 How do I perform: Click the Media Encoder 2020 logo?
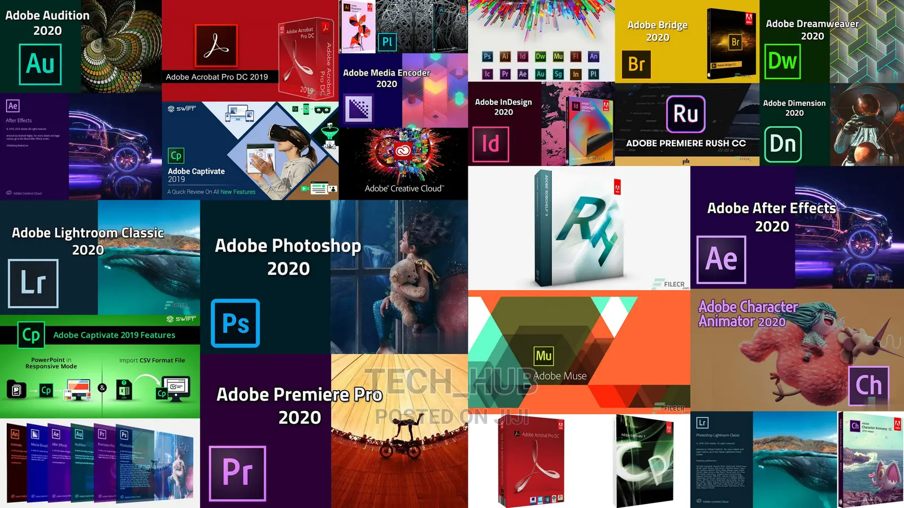[x=359, y=108]
